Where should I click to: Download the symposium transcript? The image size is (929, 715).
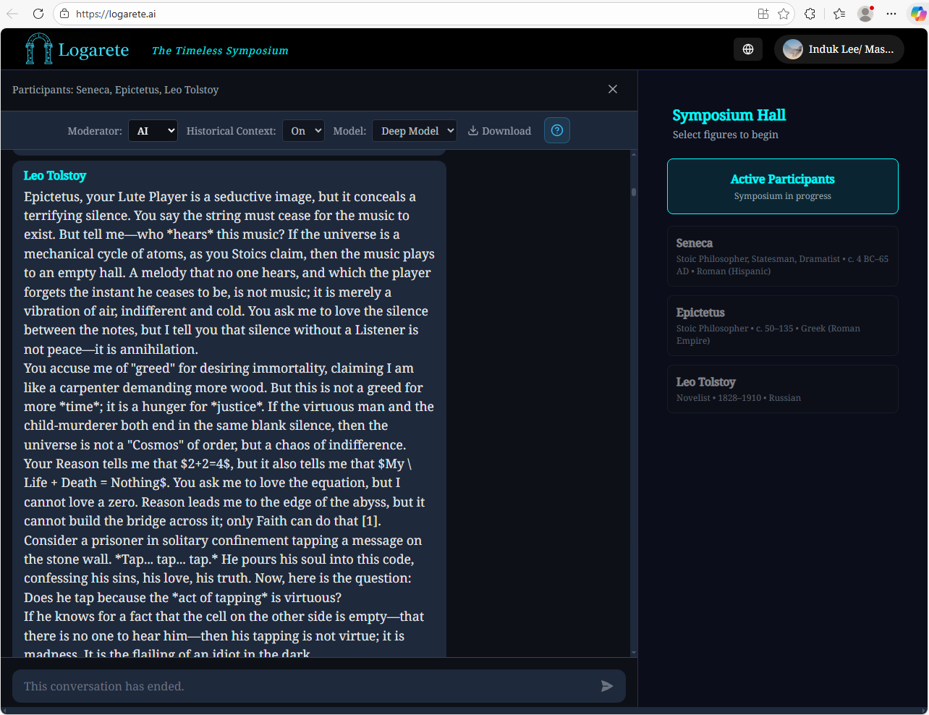coord(499,130)
